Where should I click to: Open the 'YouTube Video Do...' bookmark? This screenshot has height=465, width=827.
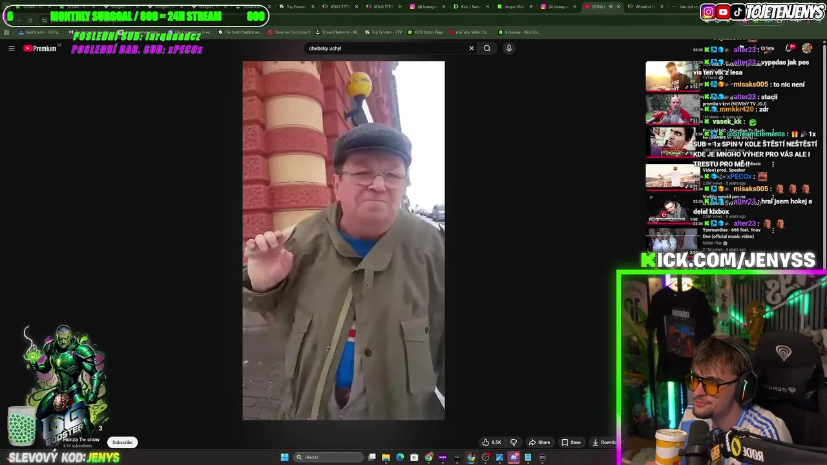pyautogui.click(x=469, y=32)
